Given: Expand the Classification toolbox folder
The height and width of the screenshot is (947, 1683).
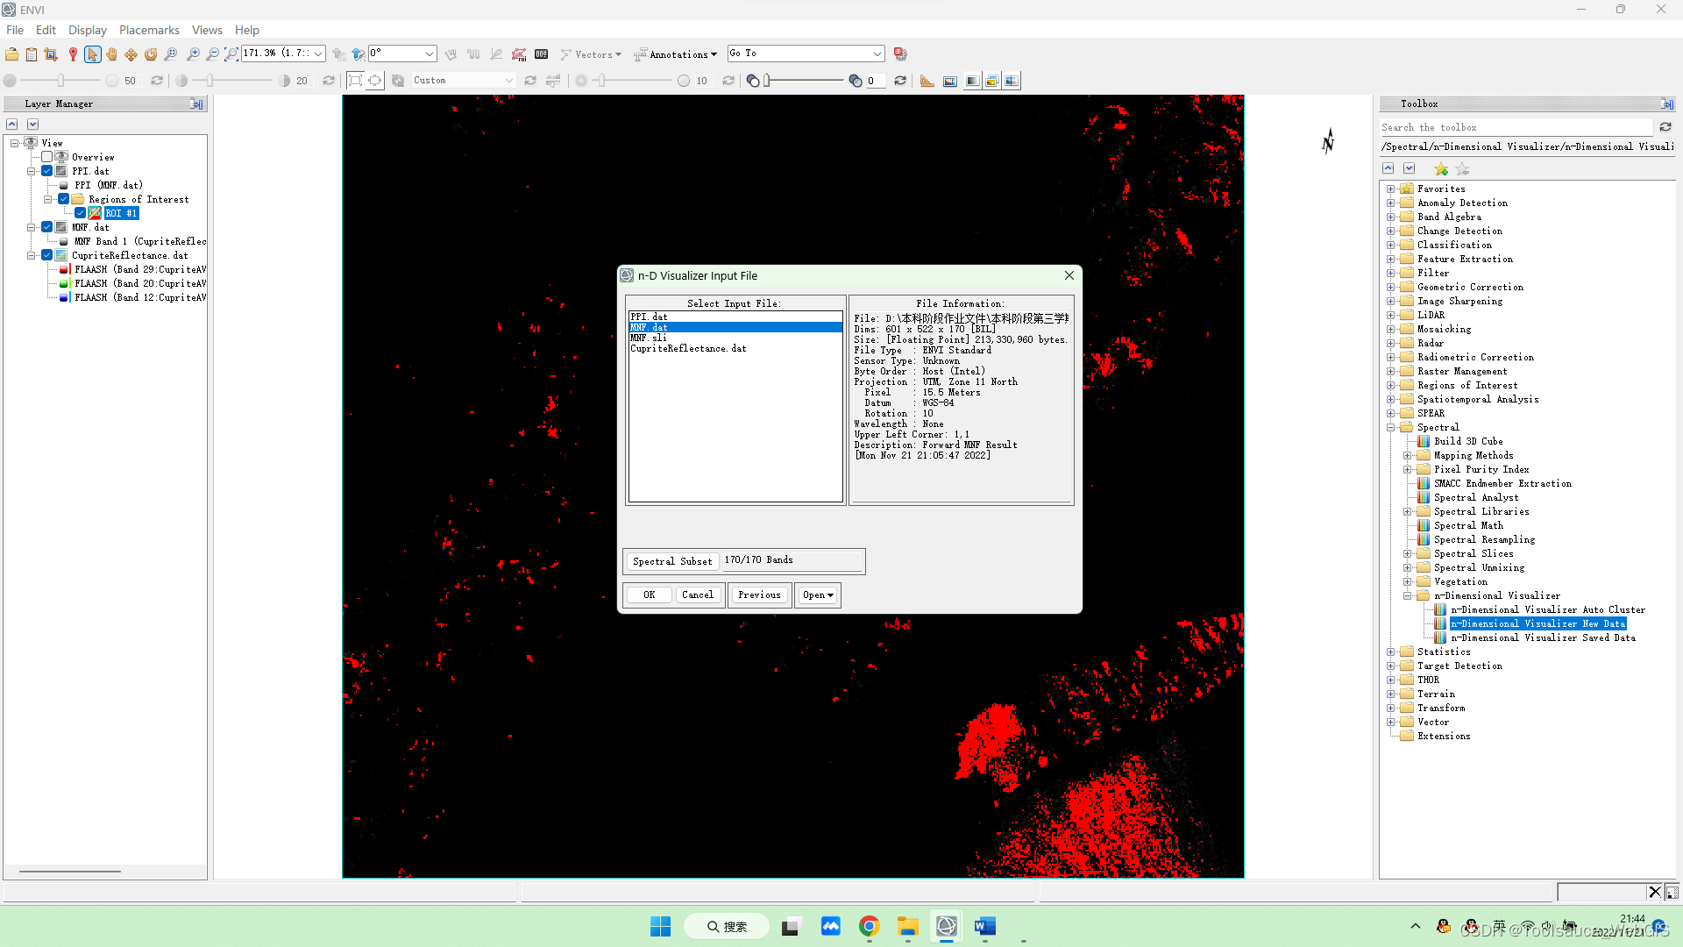Looking at the screenshot, I should pyautogui.click(x=1390, y=245).
